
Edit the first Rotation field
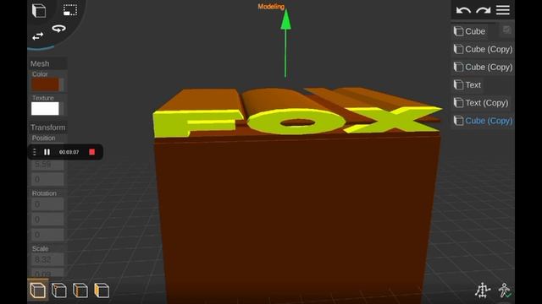(47, 204)
